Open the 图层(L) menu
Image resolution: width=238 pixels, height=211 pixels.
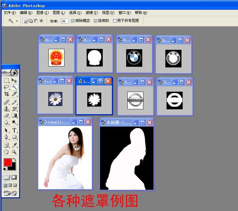coord(59,13)
